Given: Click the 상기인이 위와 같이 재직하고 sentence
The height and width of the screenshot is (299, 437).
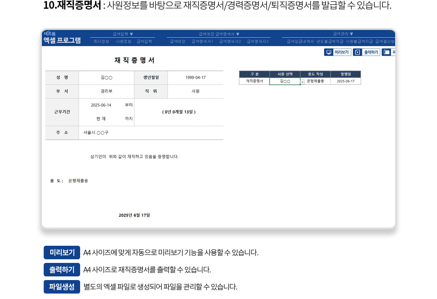Looking at the screenshot, I should point(134,157).
